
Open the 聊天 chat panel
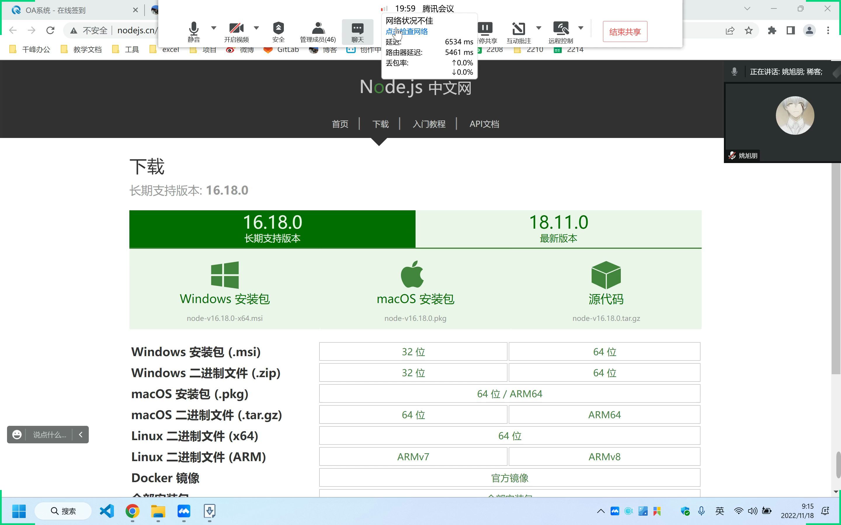click(358, 32)
